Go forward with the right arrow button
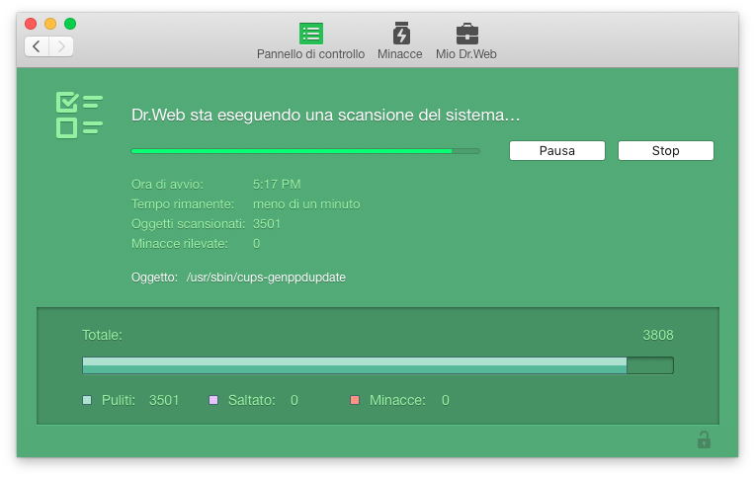755x478 pixels. 61,46
